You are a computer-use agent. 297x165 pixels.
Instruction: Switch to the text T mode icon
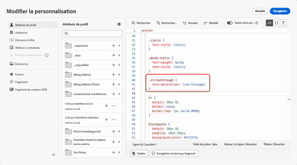(x=284, y=23)
